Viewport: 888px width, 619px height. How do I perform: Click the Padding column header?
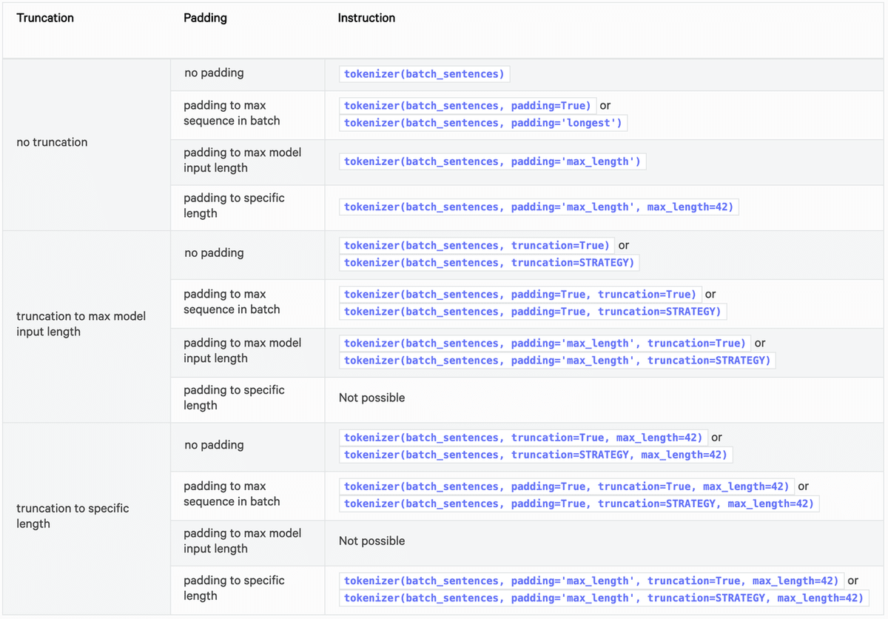click(x=205, y=18)
